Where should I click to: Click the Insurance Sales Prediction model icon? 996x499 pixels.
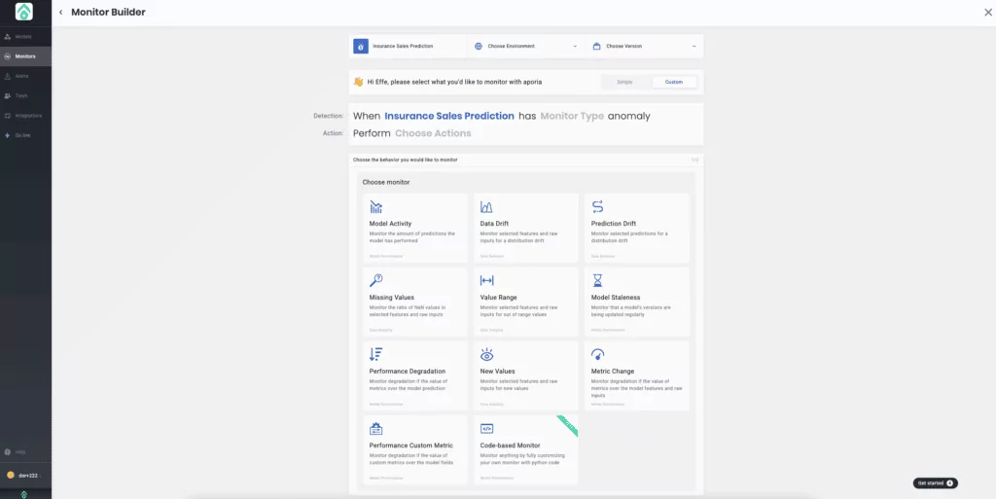click(x=361, y=47)
